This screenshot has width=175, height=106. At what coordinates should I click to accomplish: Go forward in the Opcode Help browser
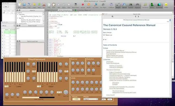pyautogui.click(x=138, y=16)
